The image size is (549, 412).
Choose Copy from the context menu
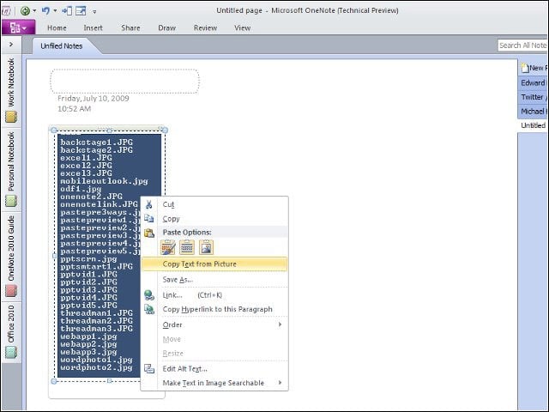click(x=214, y=219)
